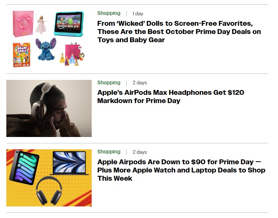
Task: Open the AirPods Max $120 Markdown headline
Action: click(x=171, y=96)
